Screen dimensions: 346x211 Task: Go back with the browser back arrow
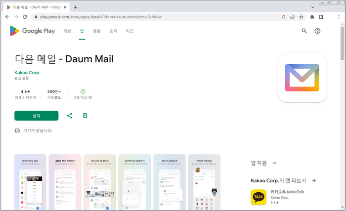(7, 17)
